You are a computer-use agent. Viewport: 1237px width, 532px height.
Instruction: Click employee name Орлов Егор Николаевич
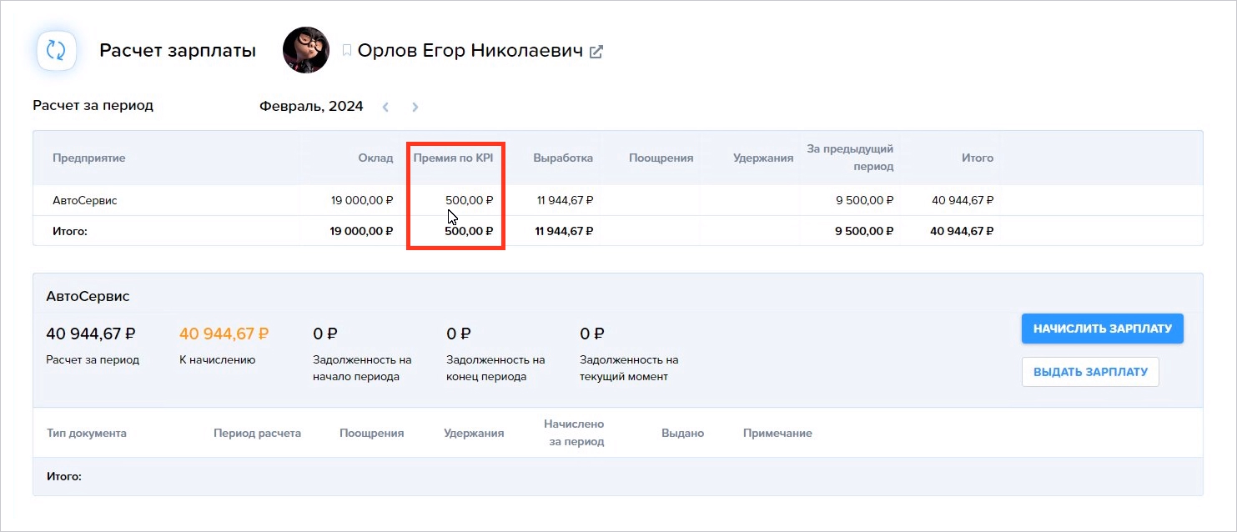tap(470, 50)
